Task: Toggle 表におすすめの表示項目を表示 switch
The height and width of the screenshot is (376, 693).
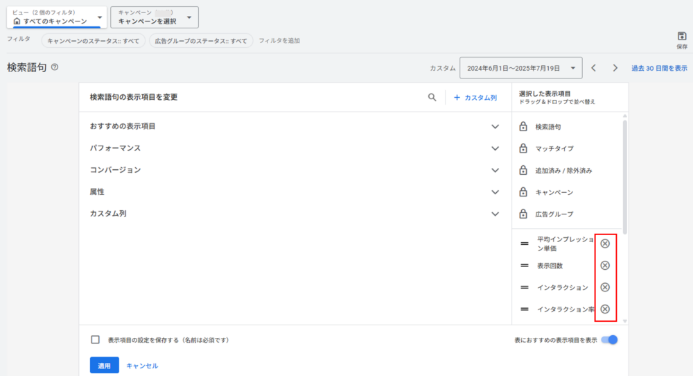Action: [x=609, y=340]
